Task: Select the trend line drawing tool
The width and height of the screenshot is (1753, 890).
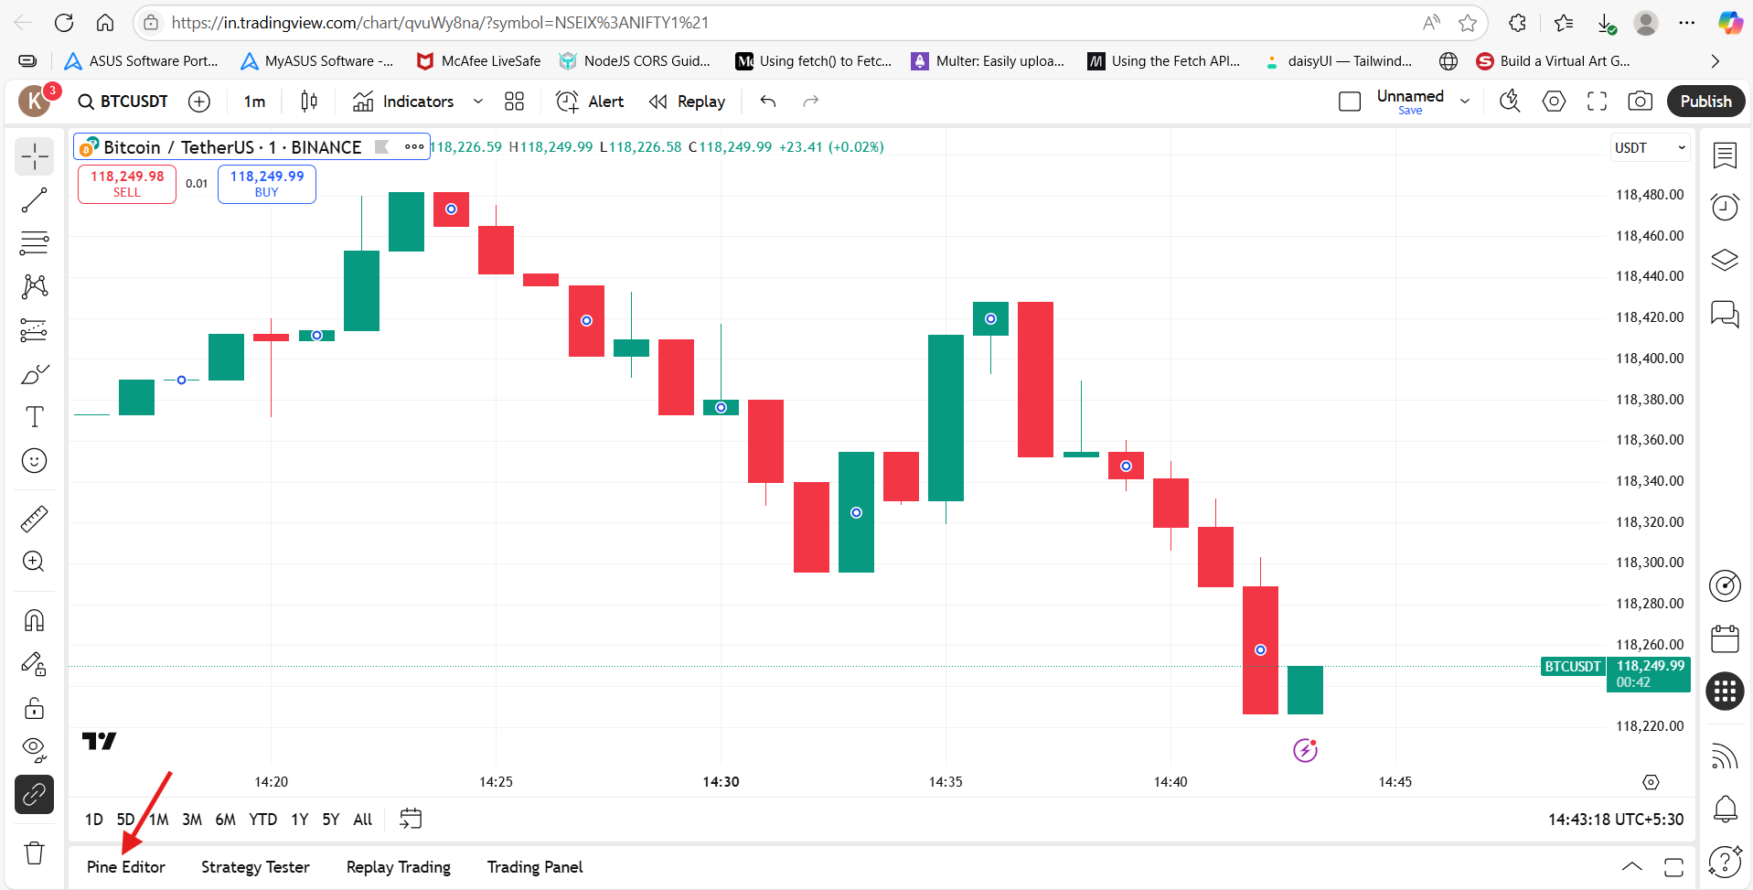Action: (34, 200)
